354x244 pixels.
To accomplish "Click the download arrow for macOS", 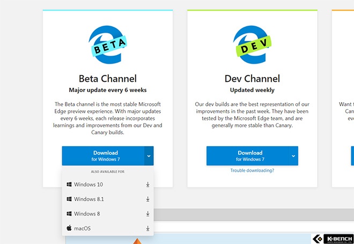I will 147,228.
